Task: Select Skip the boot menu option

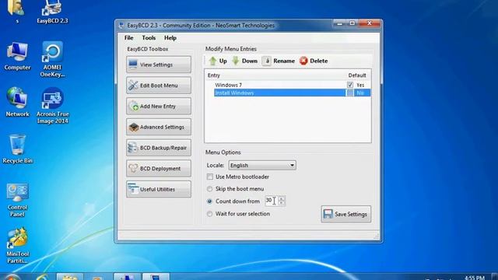Action: [209, 189]
